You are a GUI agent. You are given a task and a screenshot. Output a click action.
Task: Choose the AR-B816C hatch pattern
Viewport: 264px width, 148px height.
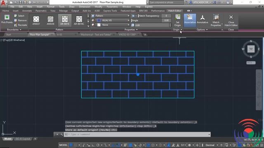coord(79,21)
